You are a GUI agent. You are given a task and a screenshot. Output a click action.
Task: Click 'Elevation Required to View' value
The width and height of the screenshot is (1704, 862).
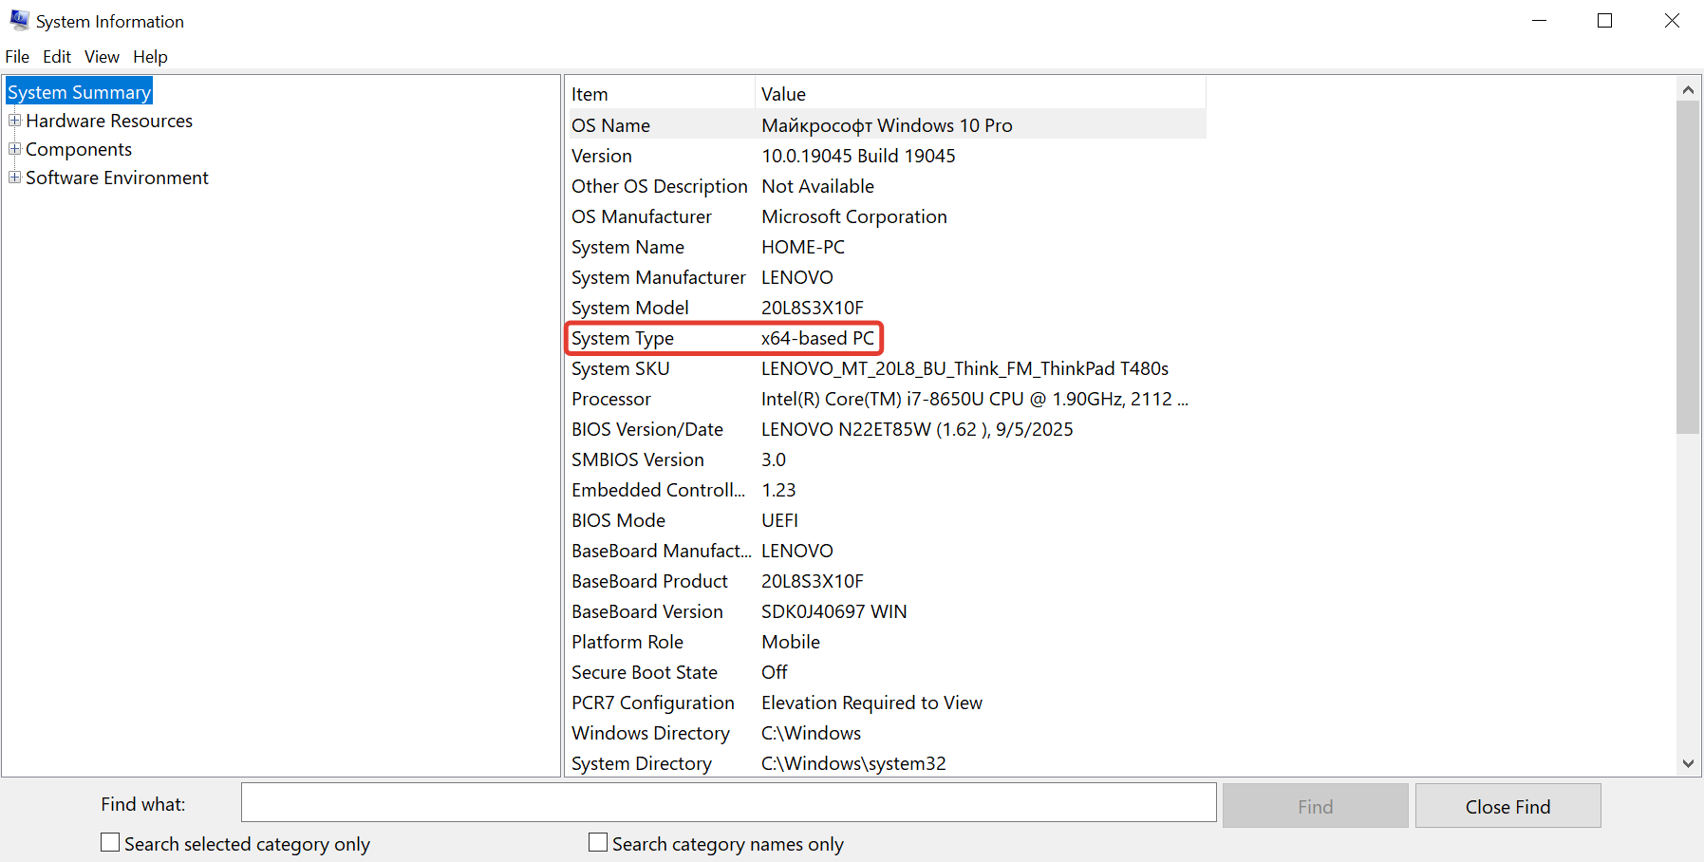pos(871,703)
